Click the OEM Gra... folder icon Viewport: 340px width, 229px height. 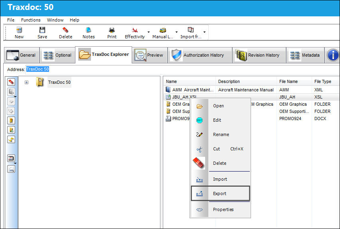coord(168,104)
